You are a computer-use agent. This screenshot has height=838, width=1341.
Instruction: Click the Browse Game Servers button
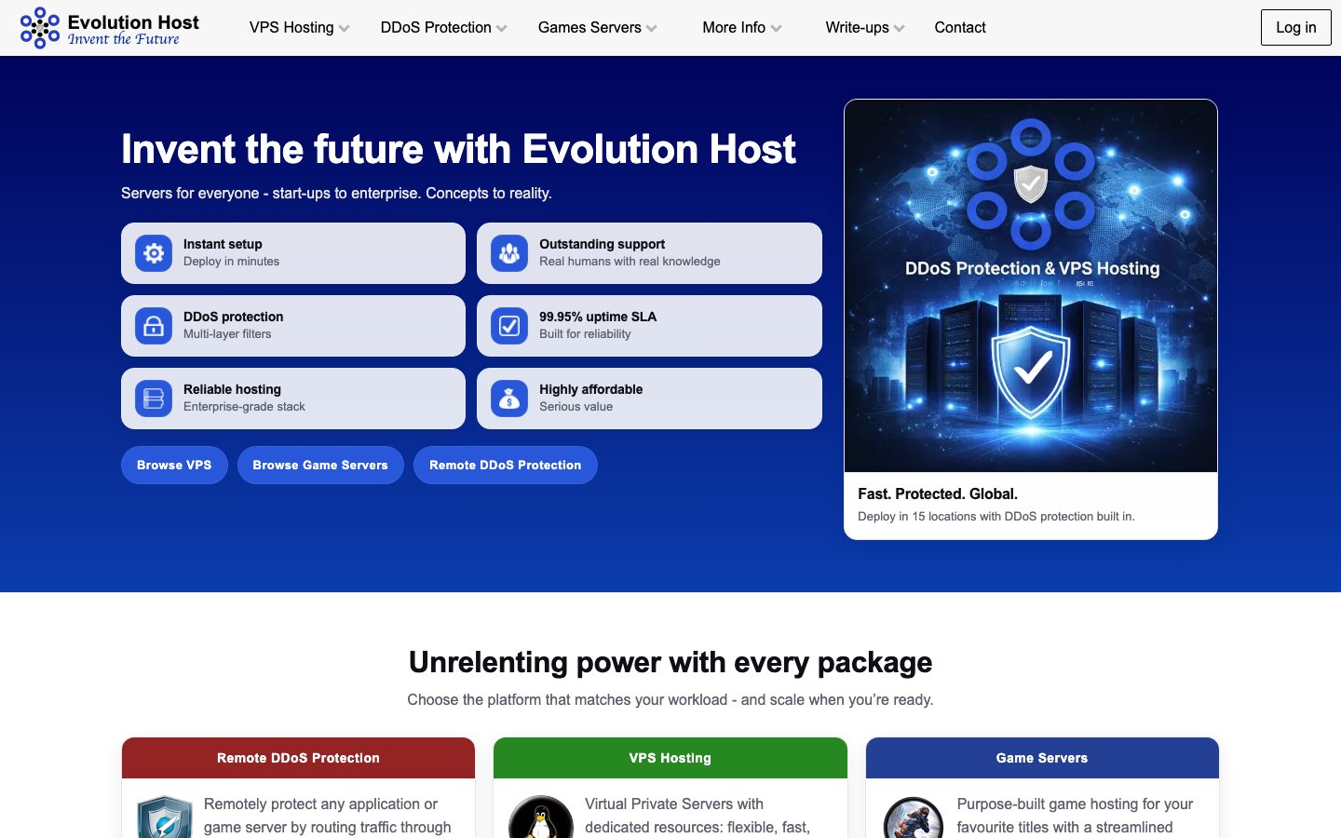[x=320, y=465]
